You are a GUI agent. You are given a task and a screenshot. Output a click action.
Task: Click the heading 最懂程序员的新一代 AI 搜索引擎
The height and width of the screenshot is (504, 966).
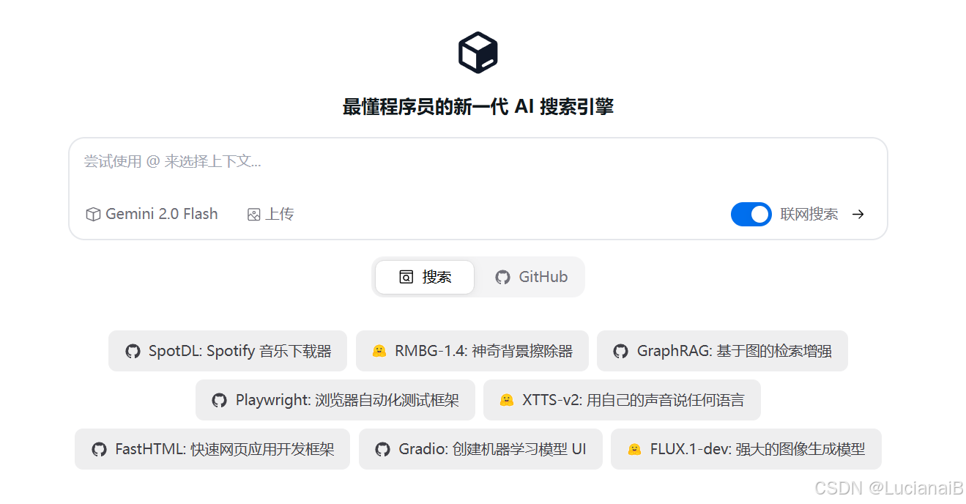[478, 107]
